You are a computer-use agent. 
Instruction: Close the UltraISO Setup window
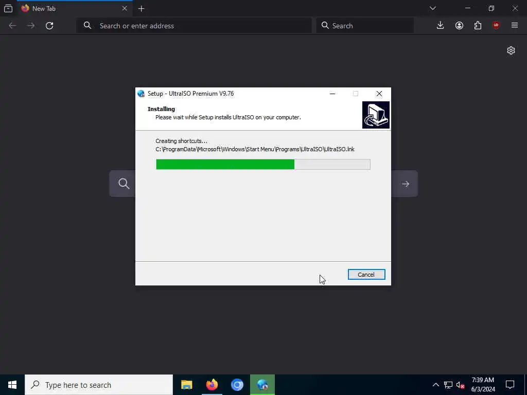tap(379, 94)
